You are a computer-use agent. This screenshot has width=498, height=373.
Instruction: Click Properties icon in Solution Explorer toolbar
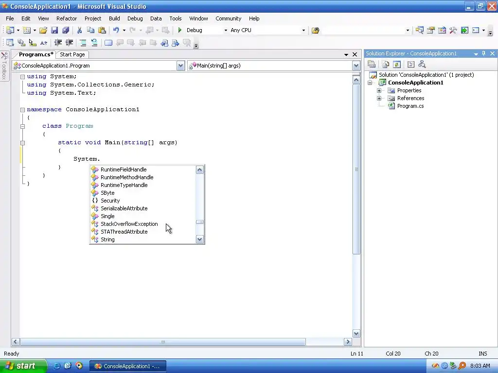point(372,65)
